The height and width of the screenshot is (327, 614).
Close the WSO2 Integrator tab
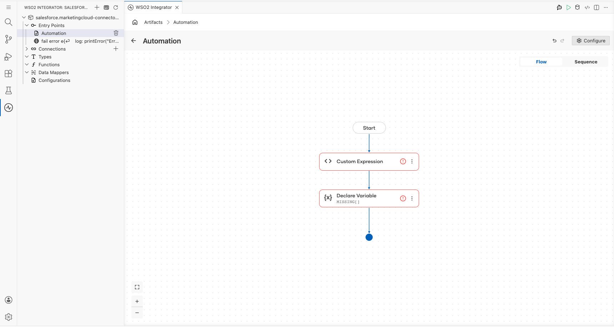tap(177, 7)
